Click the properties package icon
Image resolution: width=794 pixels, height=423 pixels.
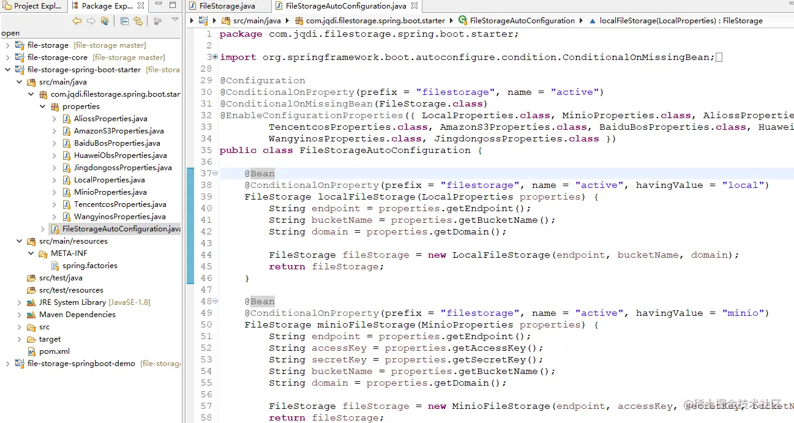(54, 107)
